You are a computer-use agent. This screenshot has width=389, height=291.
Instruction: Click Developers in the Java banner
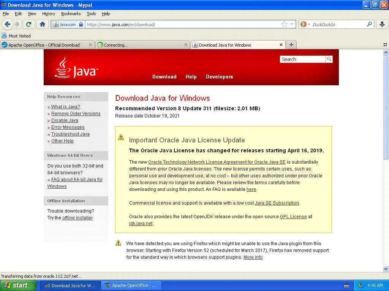(x=219, y=77)
